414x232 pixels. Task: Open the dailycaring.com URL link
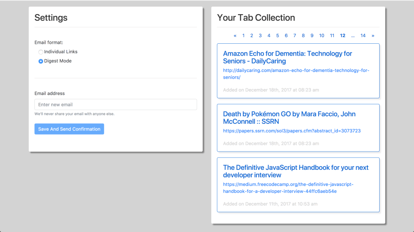tap(296, 74)
